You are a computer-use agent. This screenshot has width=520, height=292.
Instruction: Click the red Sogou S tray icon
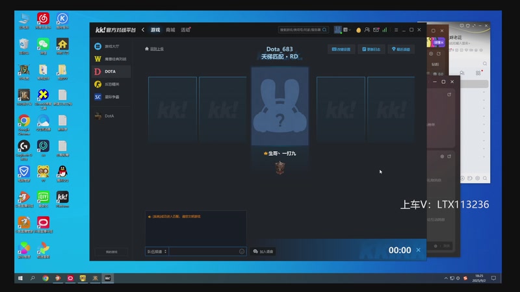pos(465,278)
